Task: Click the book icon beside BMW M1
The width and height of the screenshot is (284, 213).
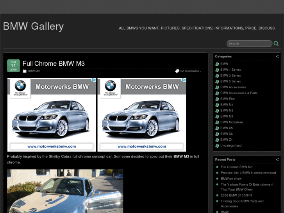Action: (217, 105)
